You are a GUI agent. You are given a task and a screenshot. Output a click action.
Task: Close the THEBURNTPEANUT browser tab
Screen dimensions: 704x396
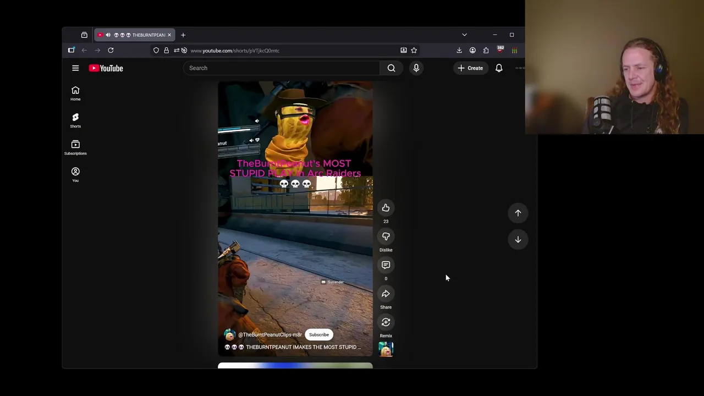[169, 35]
